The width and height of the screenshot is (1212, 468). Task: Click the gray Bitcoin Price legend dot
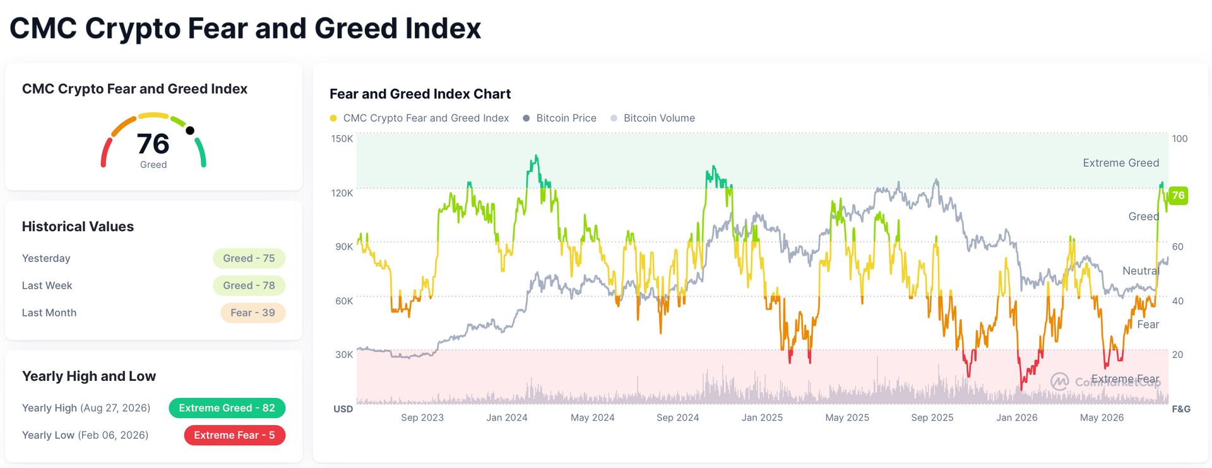point(526,118)
